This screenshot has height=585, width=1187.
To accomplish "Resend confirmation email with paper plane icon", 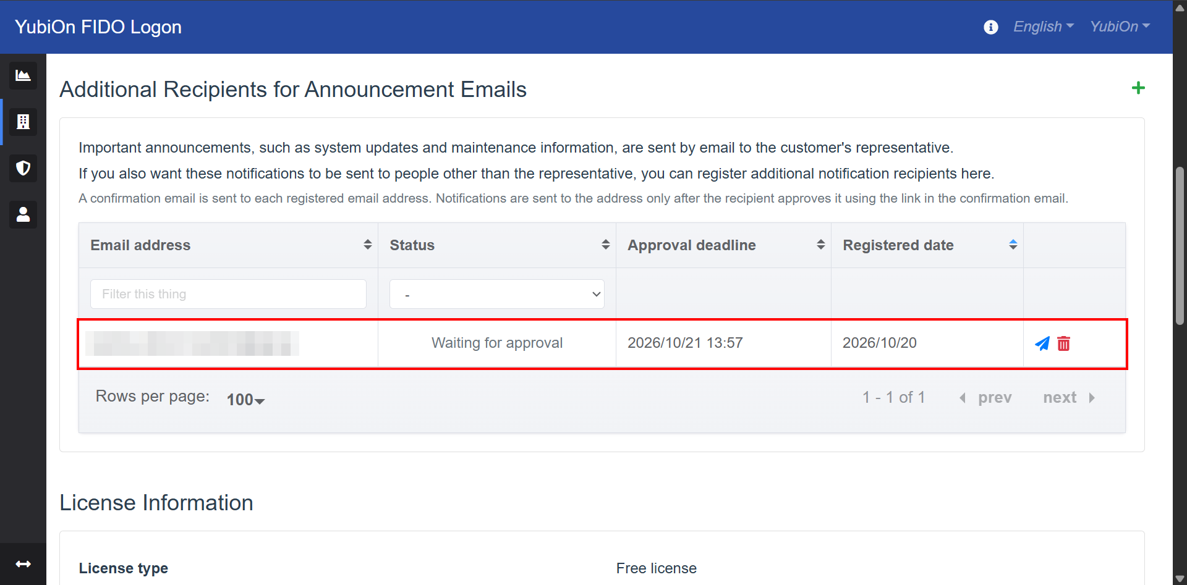I will point(1042,343).
